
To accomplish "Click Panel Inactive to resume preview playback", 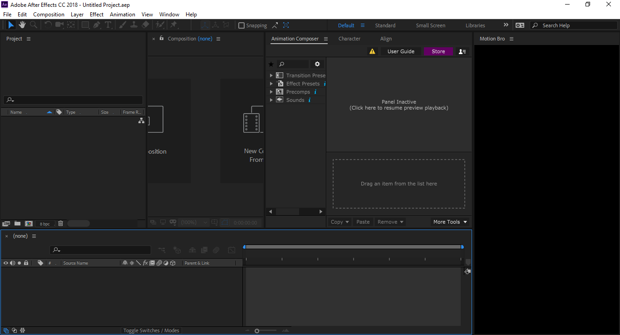I will (x=399, y=105).
